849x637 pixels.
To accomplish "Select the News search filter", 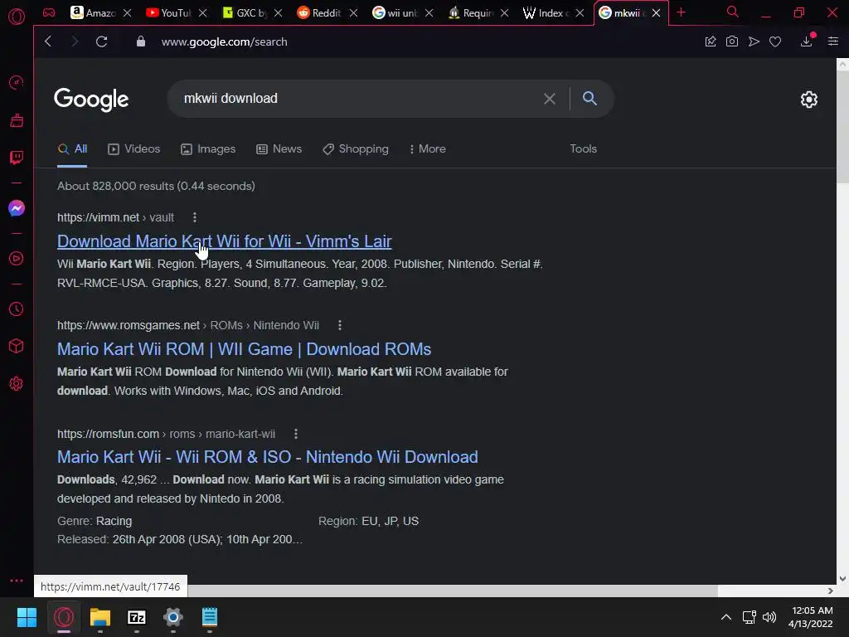I will (x=279, y=149).
